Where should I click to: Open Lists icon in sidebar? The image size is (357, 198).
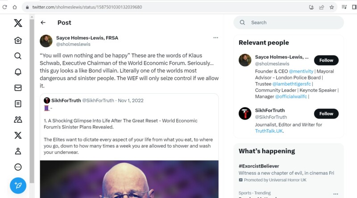tap(18, 104)
